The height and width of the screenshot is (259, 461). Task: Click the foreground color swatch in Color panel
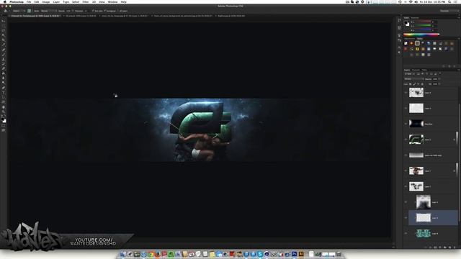406,22
